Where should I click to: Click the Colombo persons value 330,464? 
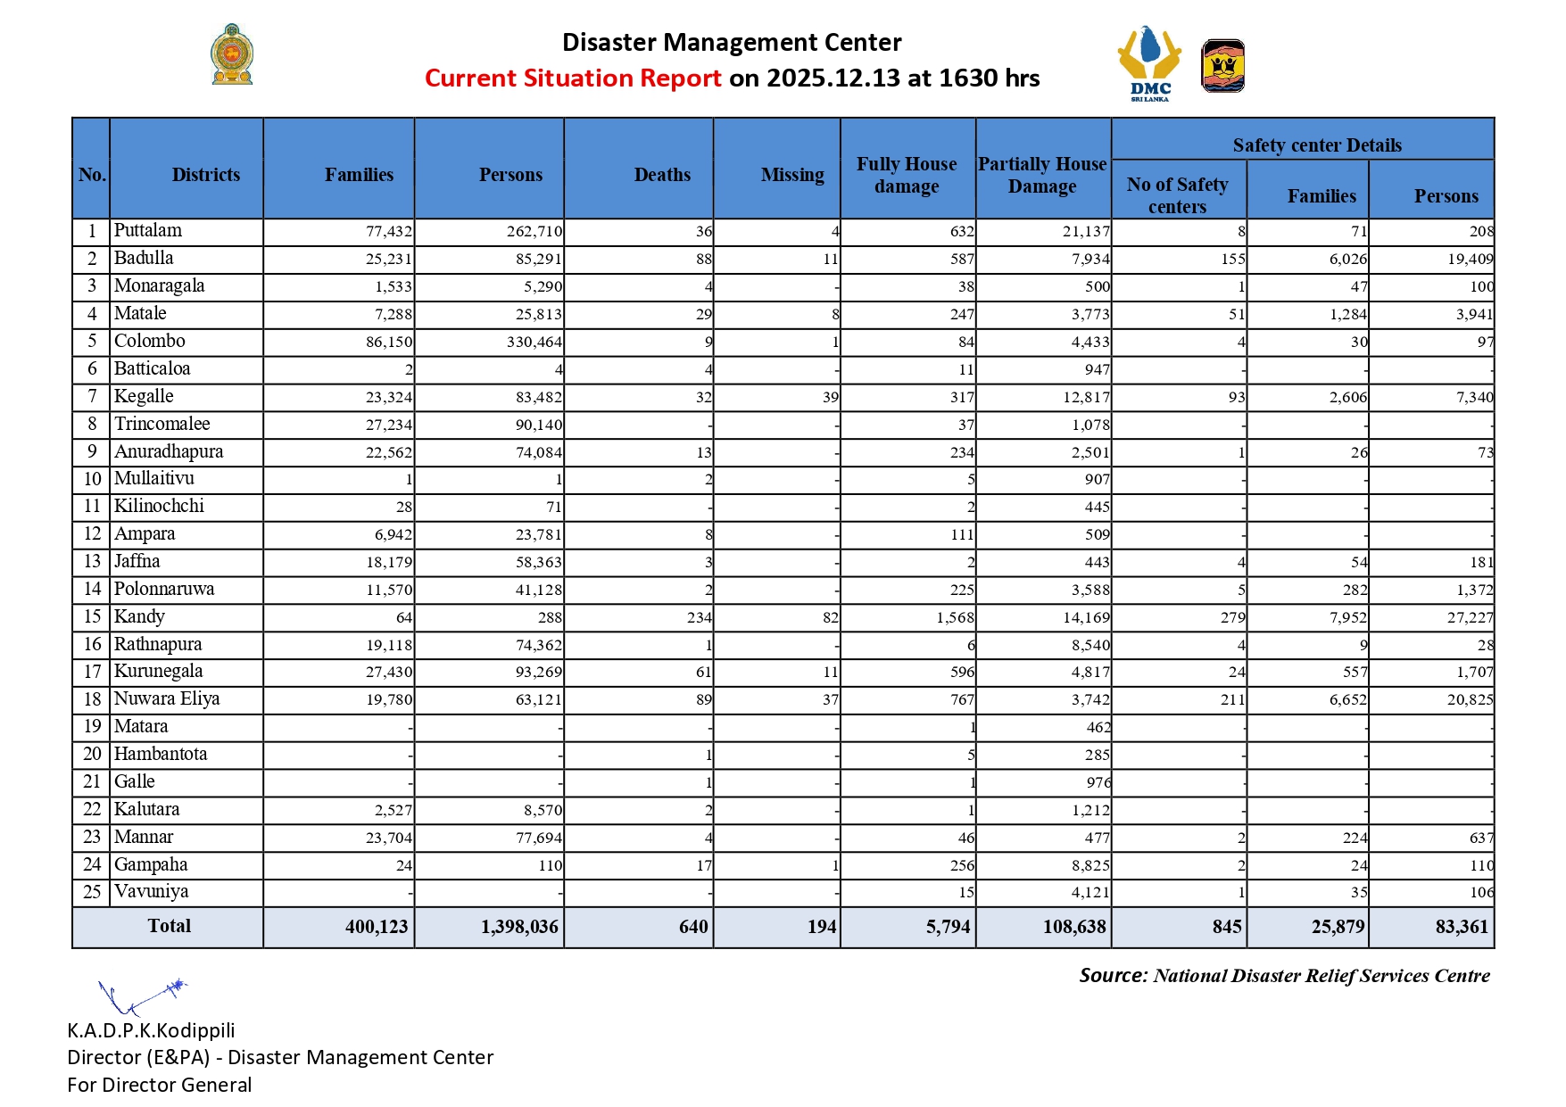point(534,342)
